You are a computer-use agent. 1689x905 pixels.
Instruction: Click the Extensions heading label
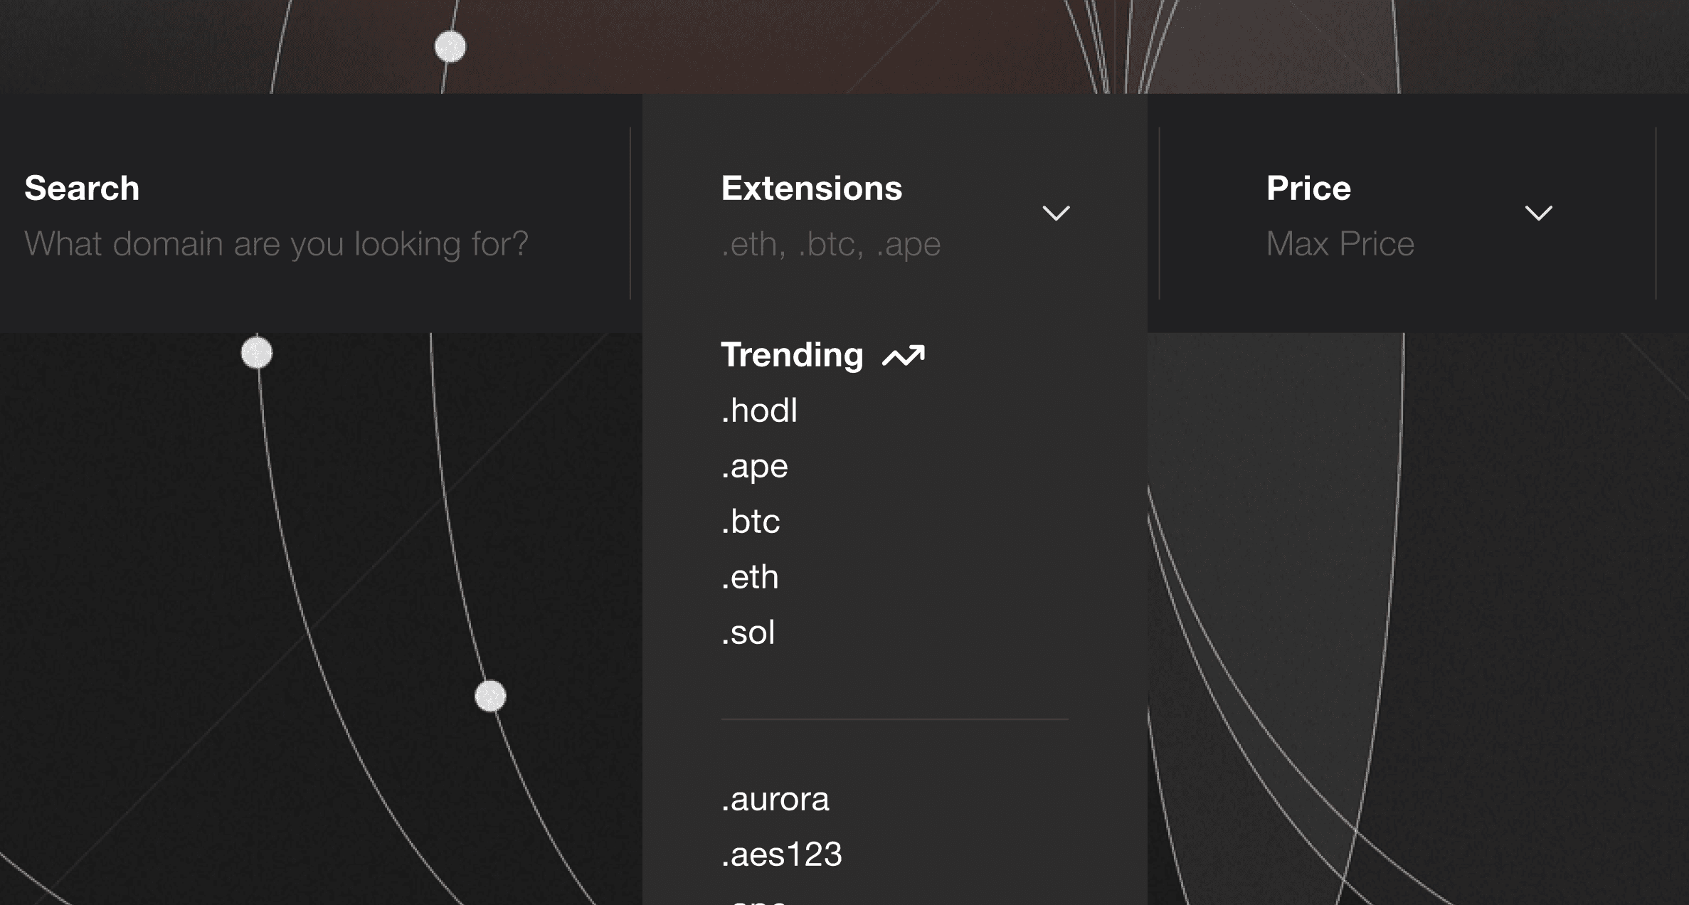811,189
